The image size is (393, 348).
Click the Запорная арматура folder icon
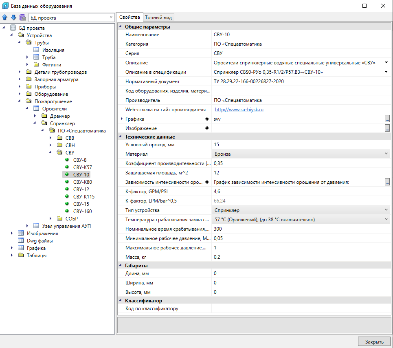click(29, 79)
